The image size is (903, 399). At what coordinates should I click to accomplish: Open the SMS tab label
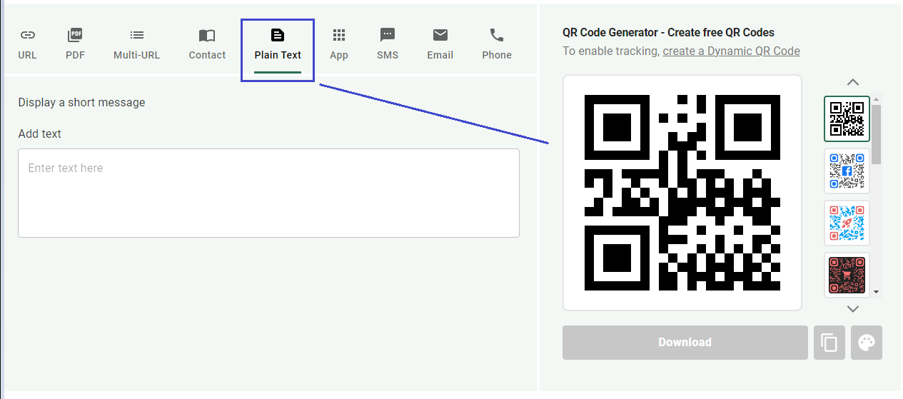(388, 55)
